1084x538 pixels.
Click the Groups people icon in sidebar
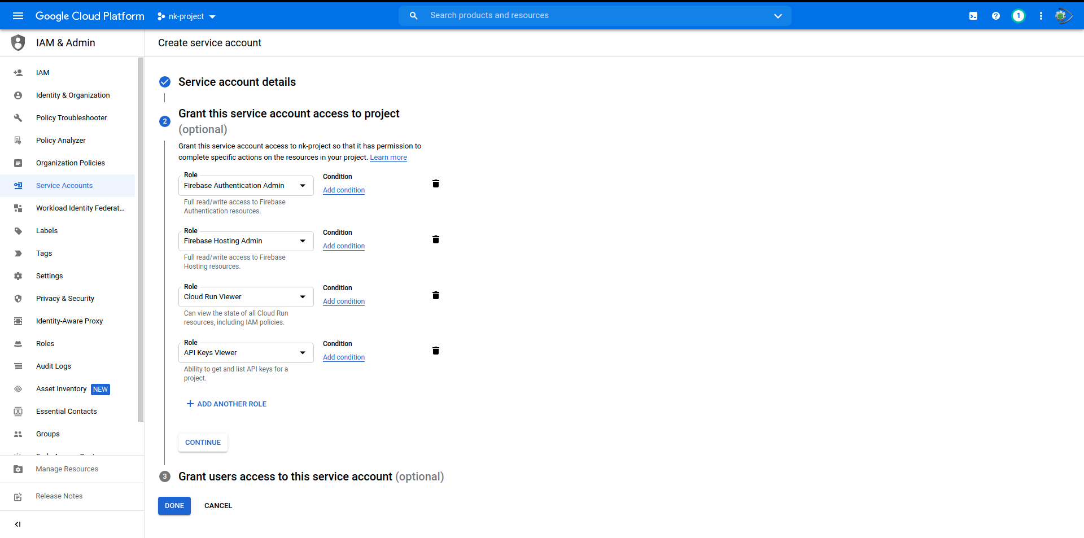[18, 434]
